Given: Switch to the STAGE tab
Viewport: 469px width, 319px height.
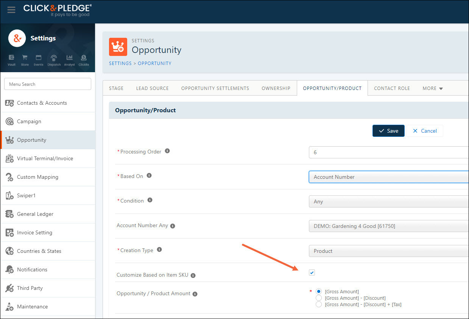Looking at the screenshot, I should [116, 88].
